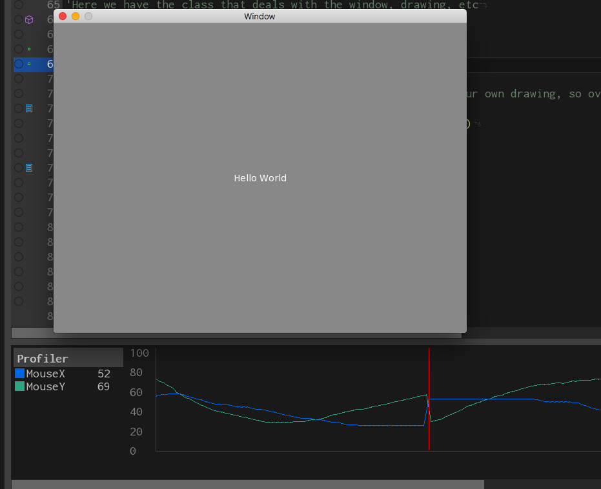Minimize the window using the yellow button
Image resolution: width=601 pixels, height=489 pixels.
(x=76, y=16)
